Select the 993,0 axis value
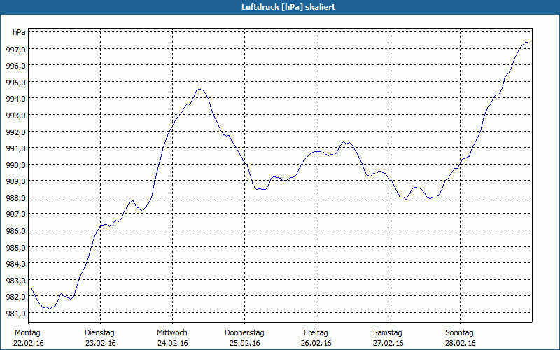Viewport: 560px width, 350px height. (15, 115)
